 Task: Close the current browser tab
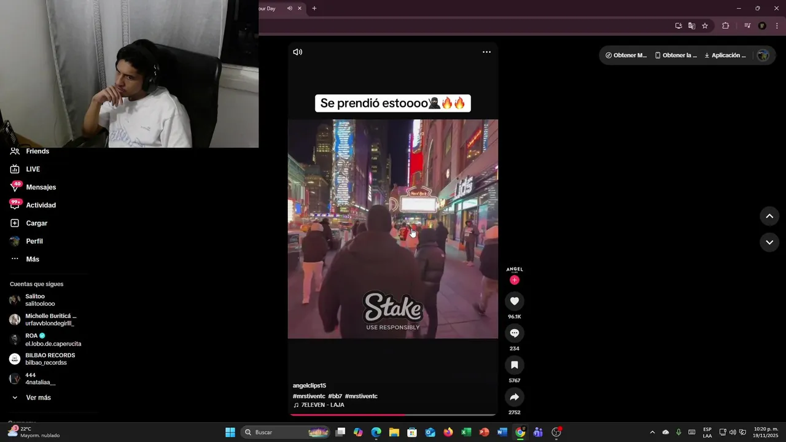(x=300, y=9)
